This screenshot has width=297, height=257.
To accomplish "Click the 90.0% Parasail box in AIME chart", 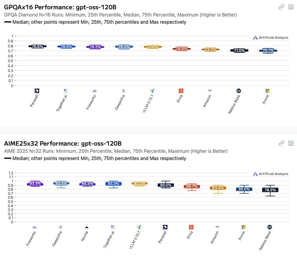I will (166, 185).
